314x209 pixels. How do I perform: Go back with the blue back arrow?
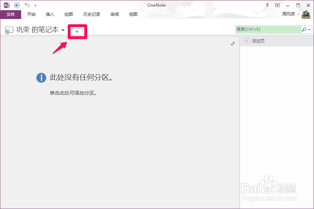(17, 5)
